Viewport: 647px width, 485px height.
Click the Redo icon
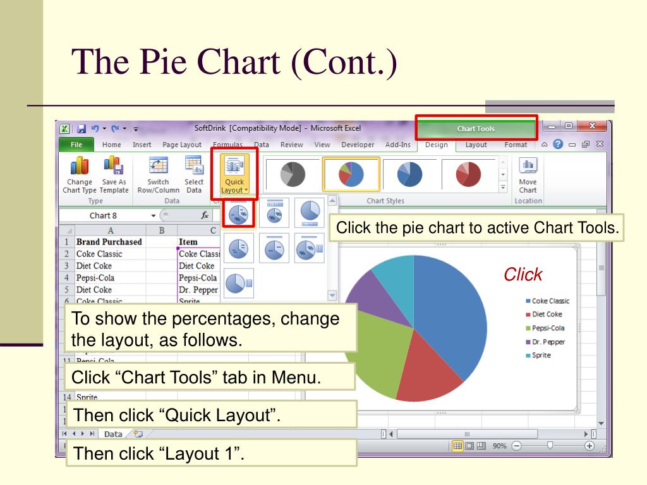tap(115, 129)
